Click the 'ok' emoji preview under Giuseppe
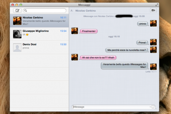The image size is (171, 114). pos(25,35)
